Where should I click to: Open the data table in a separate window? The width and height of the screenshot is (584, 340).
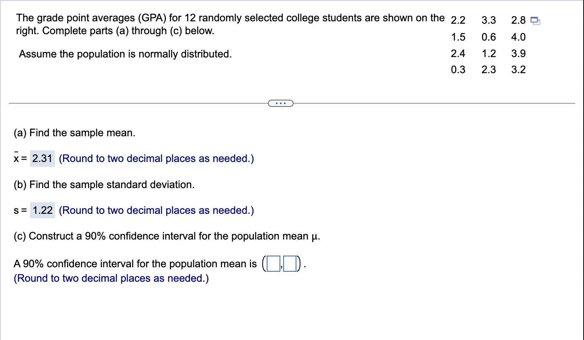(536, 19)
